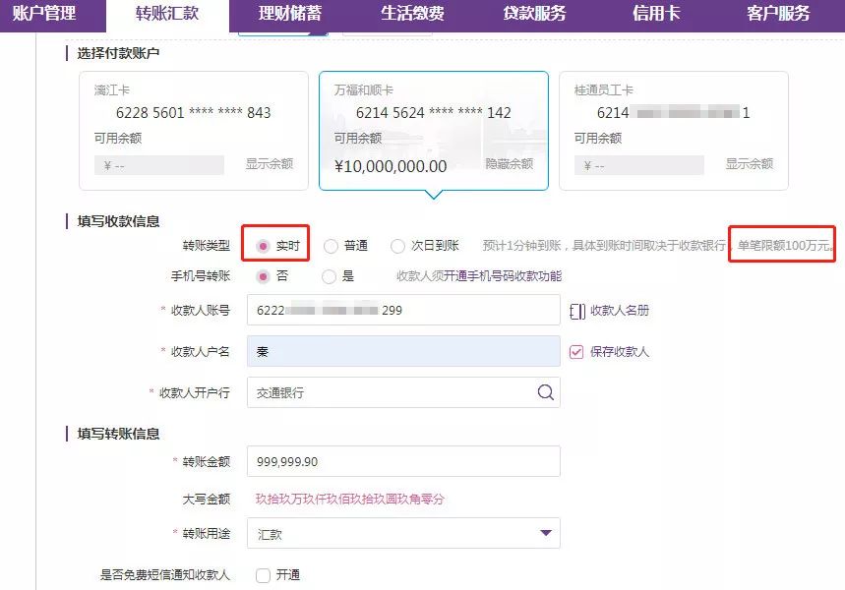Screen dimensions: 845x590
Task: Select the 次日到账 transfer type radio
Action: click(x=397, y=246)
